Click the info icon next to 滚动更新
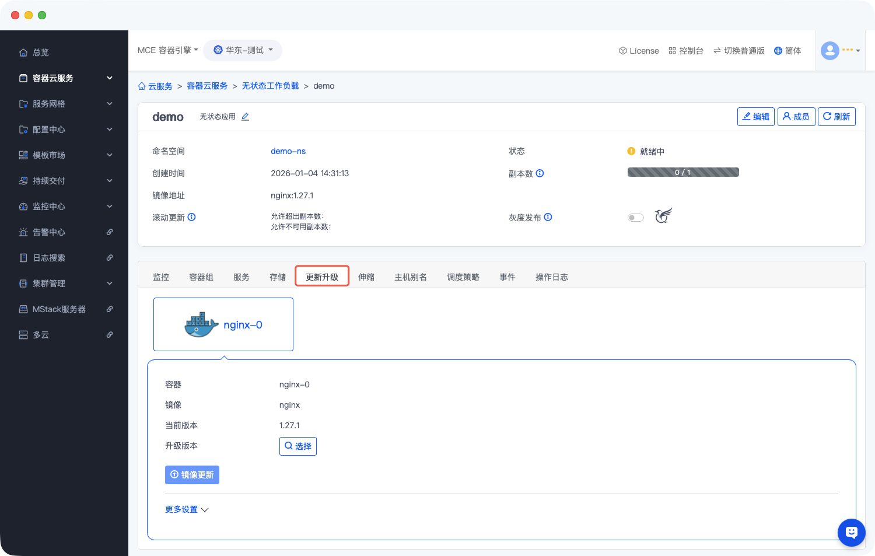 click(x=191, y=217)
